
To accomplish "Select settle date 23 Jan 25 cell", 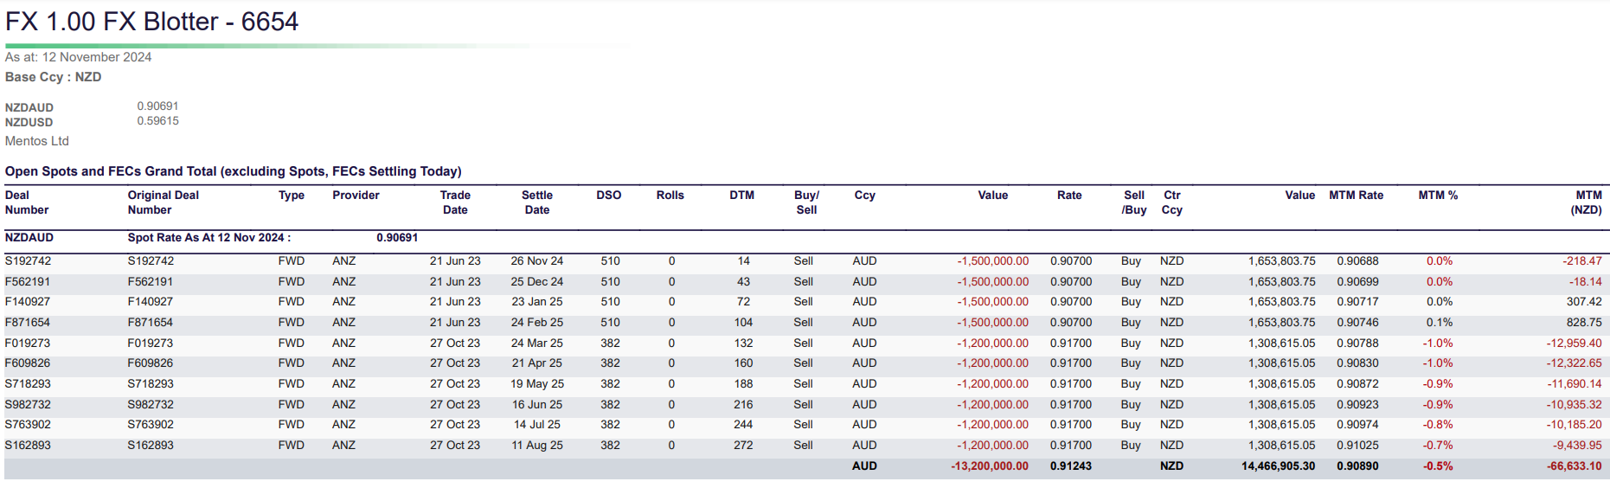I will [537, 302].
